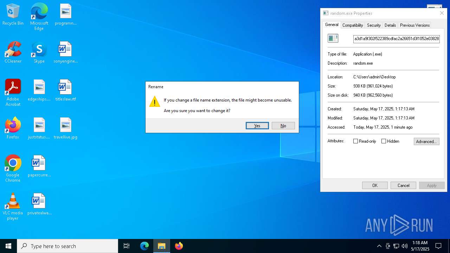Switch to the Compatibility tab
The image size is (450, 253).
353,25
